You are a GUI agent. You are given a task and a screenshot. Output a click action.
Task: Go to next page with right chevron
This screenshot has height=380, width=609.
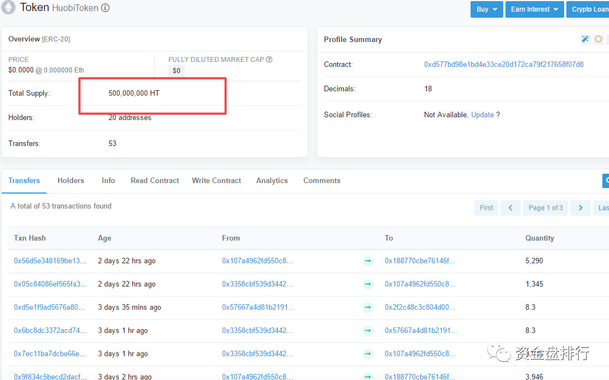(580, 208)
